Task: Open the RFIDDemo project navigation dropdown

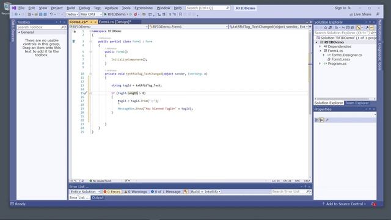Action: coord(109,26)
